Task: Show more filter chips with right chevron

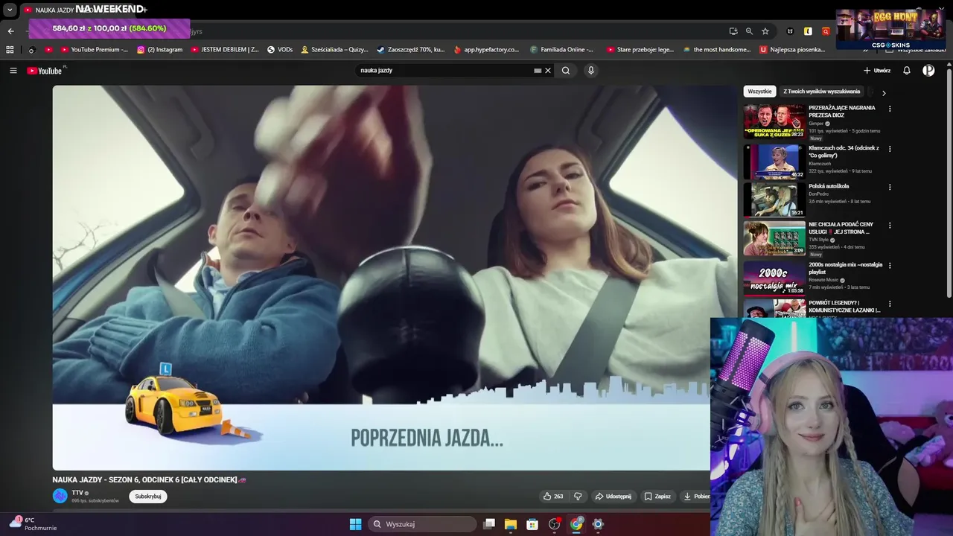Action: pyautogui.click(x=884, y=93)
